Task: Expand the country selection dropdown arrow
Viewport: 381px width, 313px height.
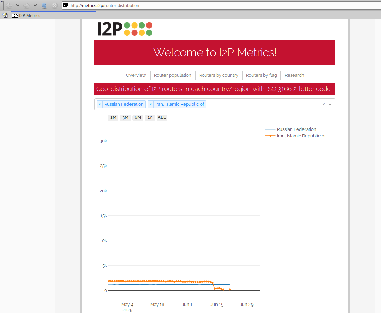Action: pyautogui.click(x=330, y=104)
